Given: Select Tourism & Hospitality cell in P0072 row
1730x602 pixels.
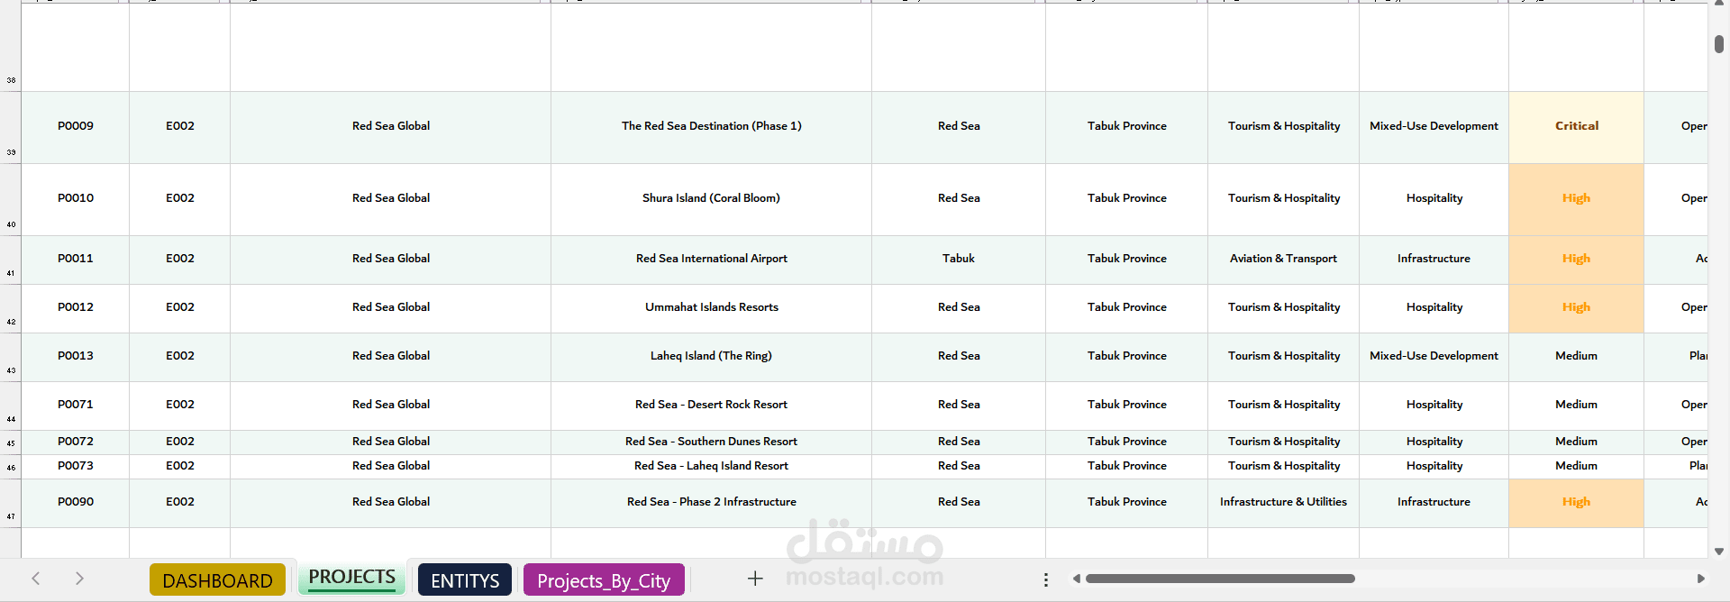Looking at the screenshot, I should pyautogui.click(x=1283, y=442).
